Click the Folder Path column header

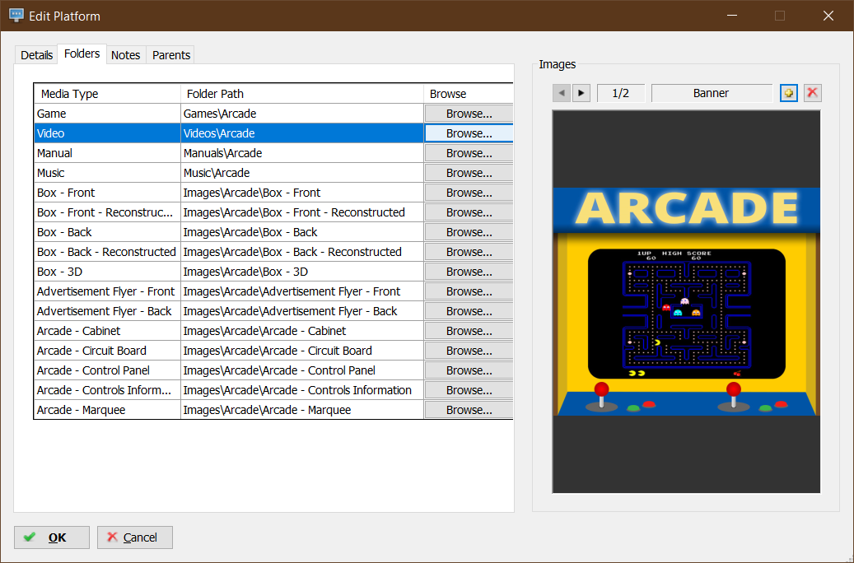pos(302,94)
